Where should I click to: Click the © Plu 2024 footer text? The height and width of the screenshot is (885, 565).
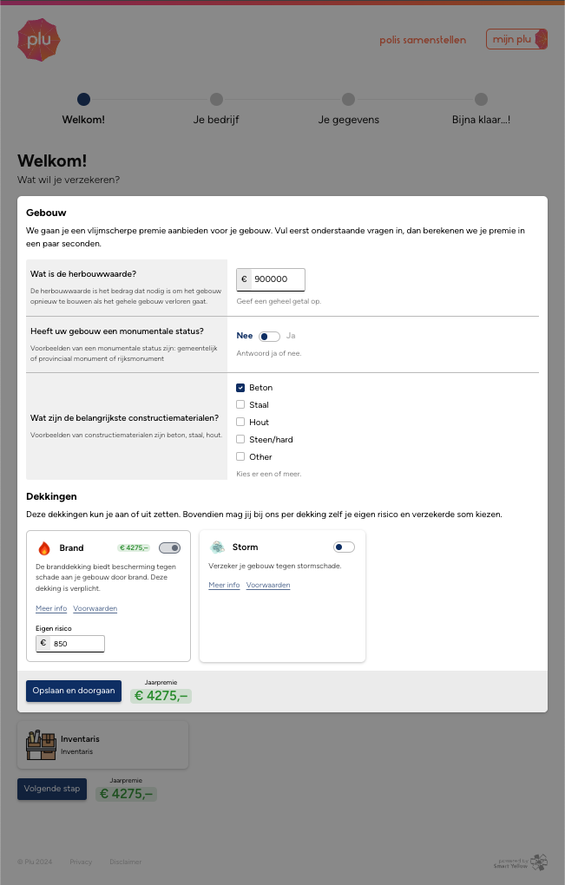[35, 862]
